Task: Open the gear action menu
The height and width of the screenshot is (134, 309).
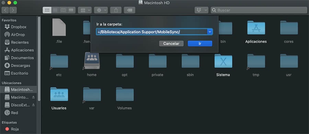Action: click(x=101, y=10)
